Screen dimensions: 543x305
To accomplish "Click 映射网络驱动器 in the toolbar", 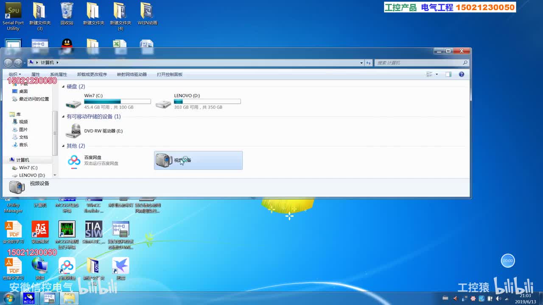I will click(132, 75).
